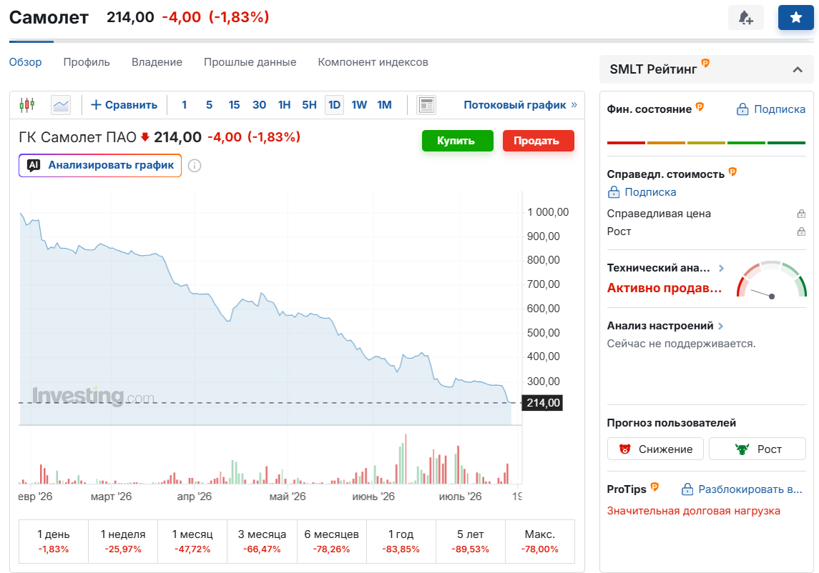Select the 5 minute interval

click(209, 105)
